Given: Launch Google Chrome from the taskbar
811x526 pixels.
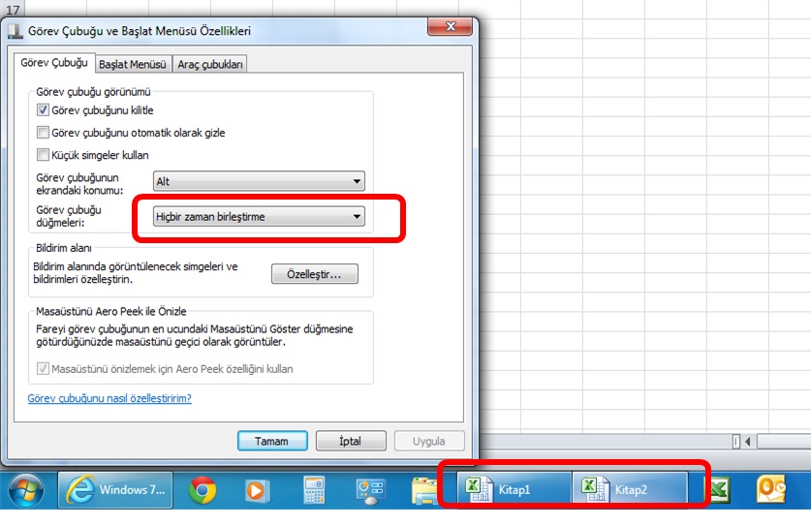Looking at the screenshot, I should pyautogui.click(x=203, y=490).
